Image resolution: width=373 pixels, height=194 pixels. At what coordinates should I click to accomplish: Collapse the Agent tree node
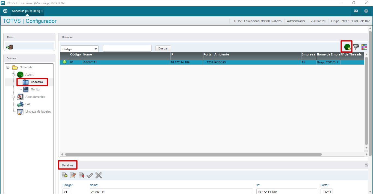[x=13, y=75]
